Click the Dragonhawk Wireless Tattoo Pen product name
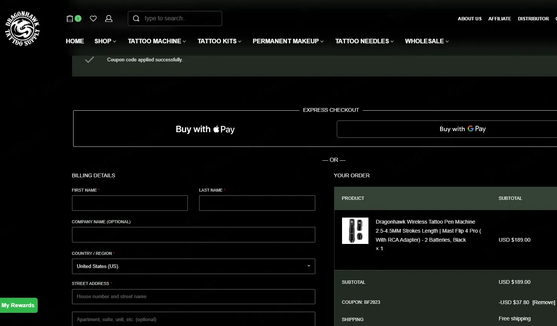The width and height of the screenshot is (557, 326). (428, 231)
